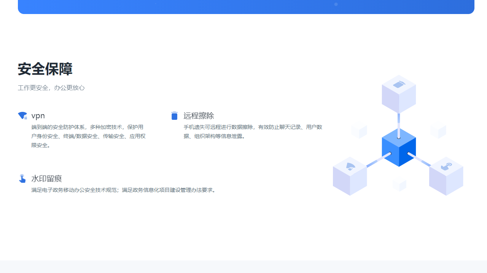Click the blue VPN shield icon
Image resolution: width=487 pixels, height=273 pixels.
coord(22,116)
